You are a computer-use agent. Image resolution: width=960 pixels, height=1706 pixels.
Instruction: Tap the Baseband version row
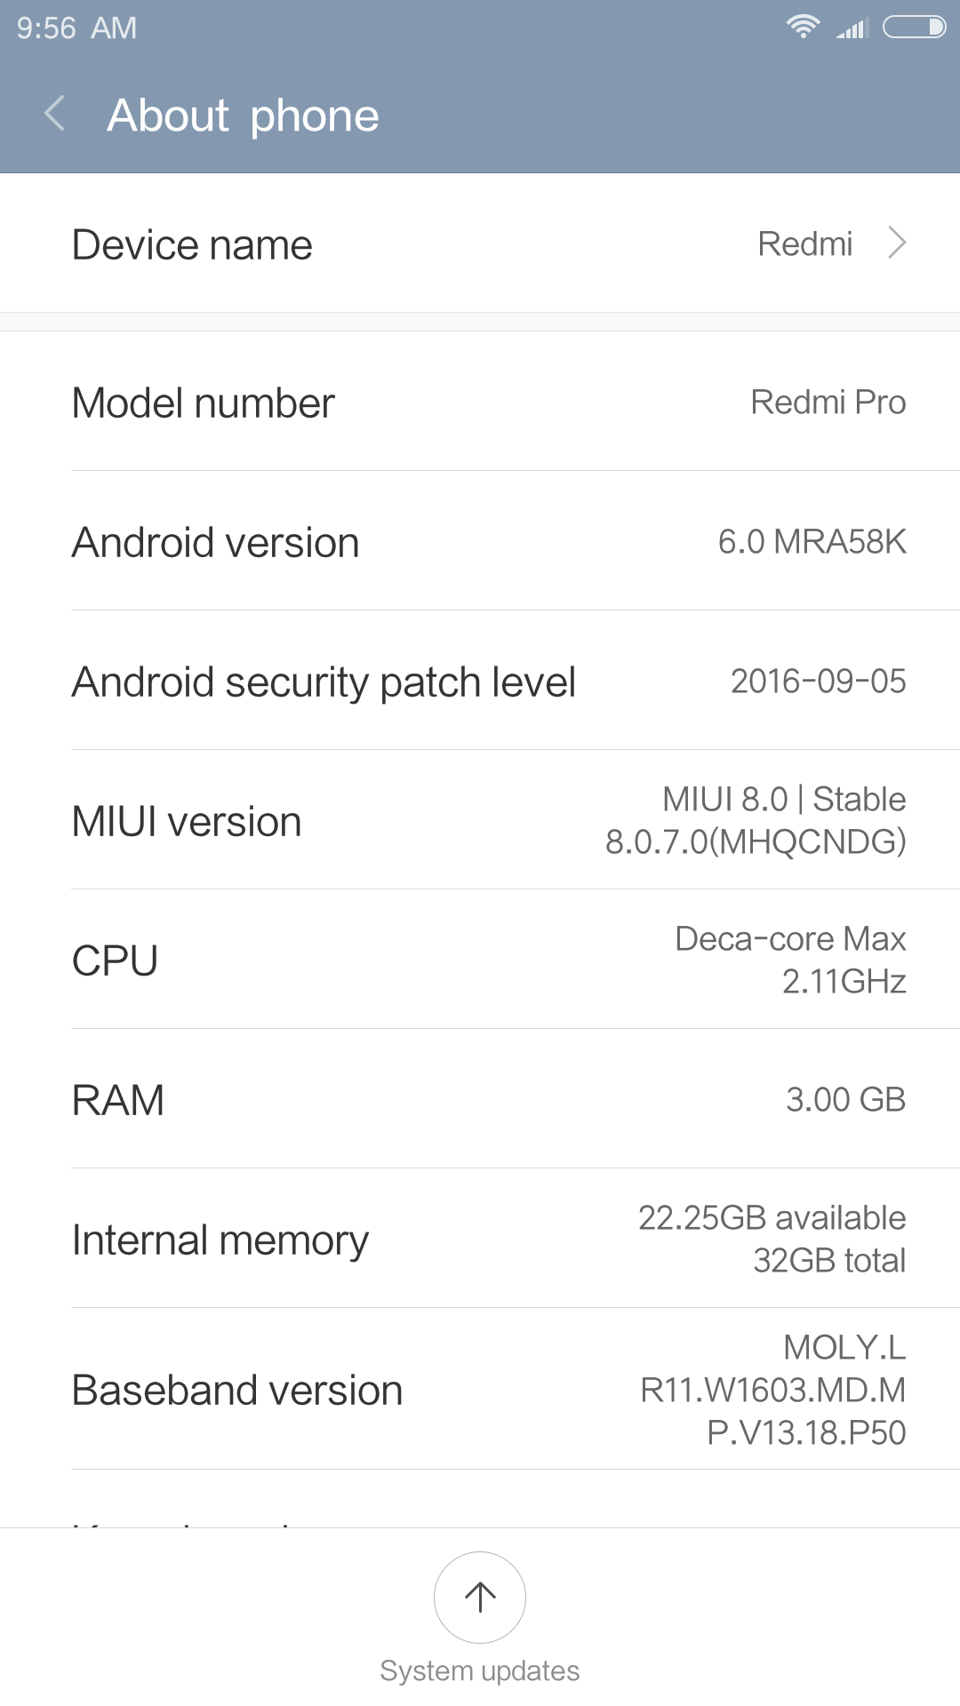click(480, 1390)
